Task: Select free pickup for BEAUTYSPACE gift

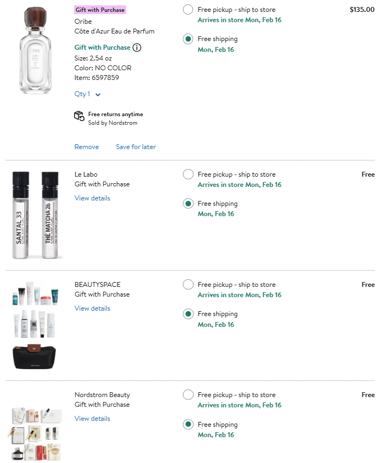Action: [188, 285]
